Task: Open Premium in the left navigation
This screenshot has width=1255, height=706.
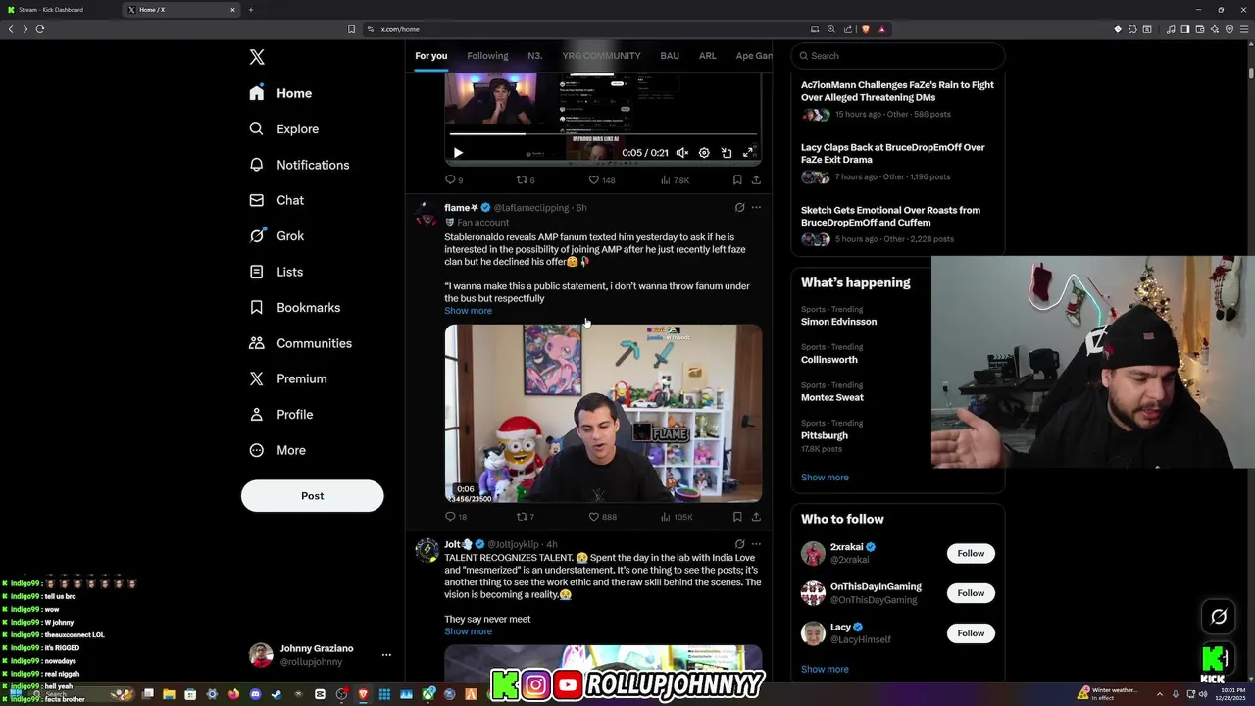Action: pos(288,378)
